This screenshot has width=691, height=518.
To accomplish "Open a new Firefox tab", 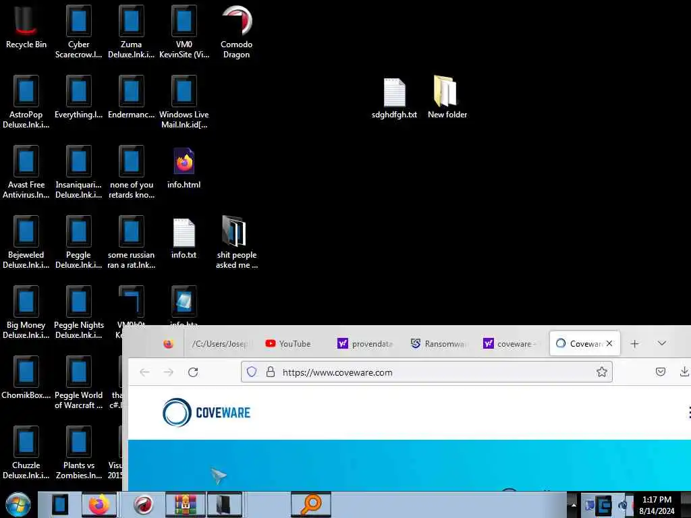I will [634, 343].
